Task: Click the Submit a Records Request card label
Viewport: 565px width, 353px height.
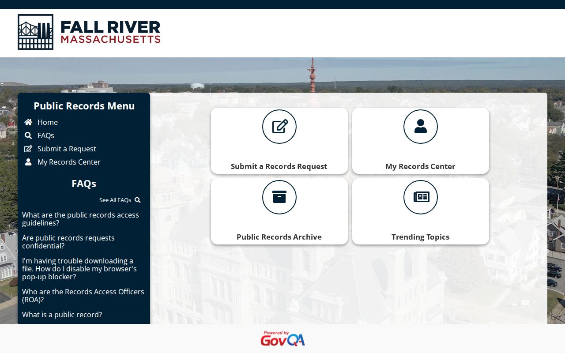Action: click(x=279, y=166)
